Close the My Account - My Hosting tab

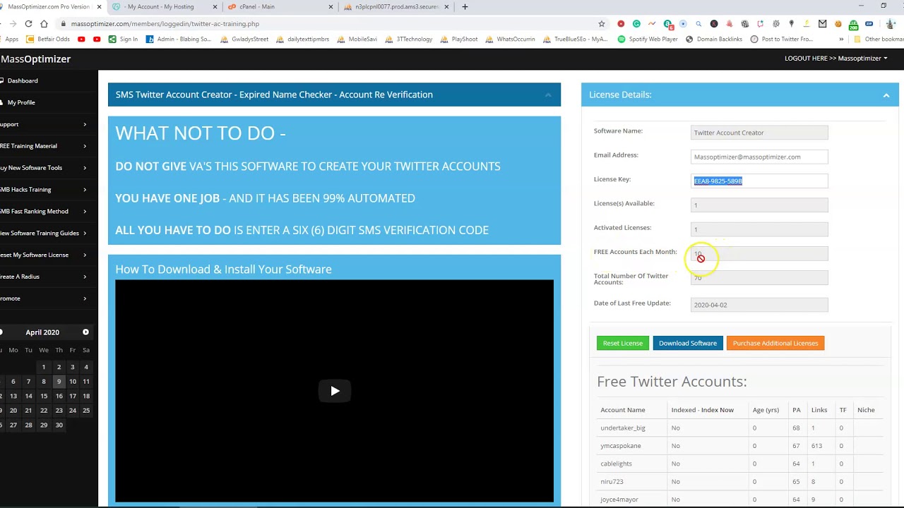[215, 6]
